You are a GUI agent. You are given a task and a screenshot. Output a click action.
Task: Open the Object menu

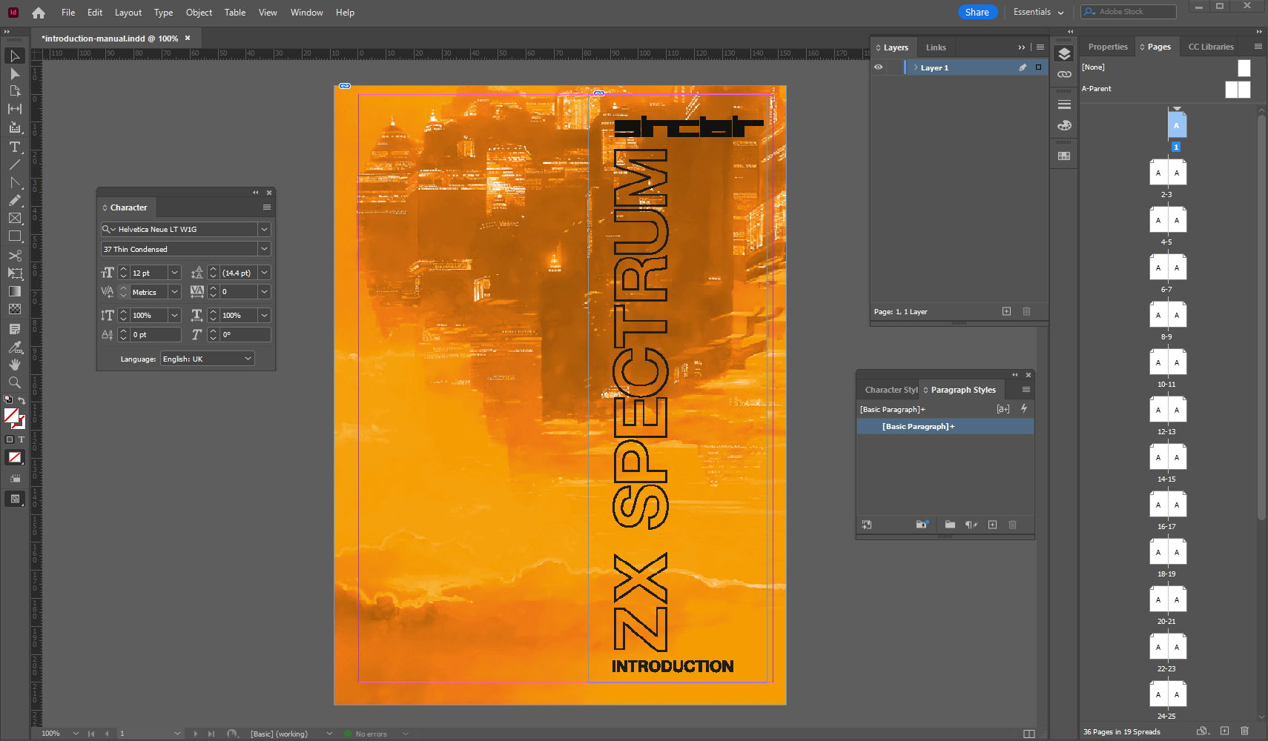tap(199, 13)
